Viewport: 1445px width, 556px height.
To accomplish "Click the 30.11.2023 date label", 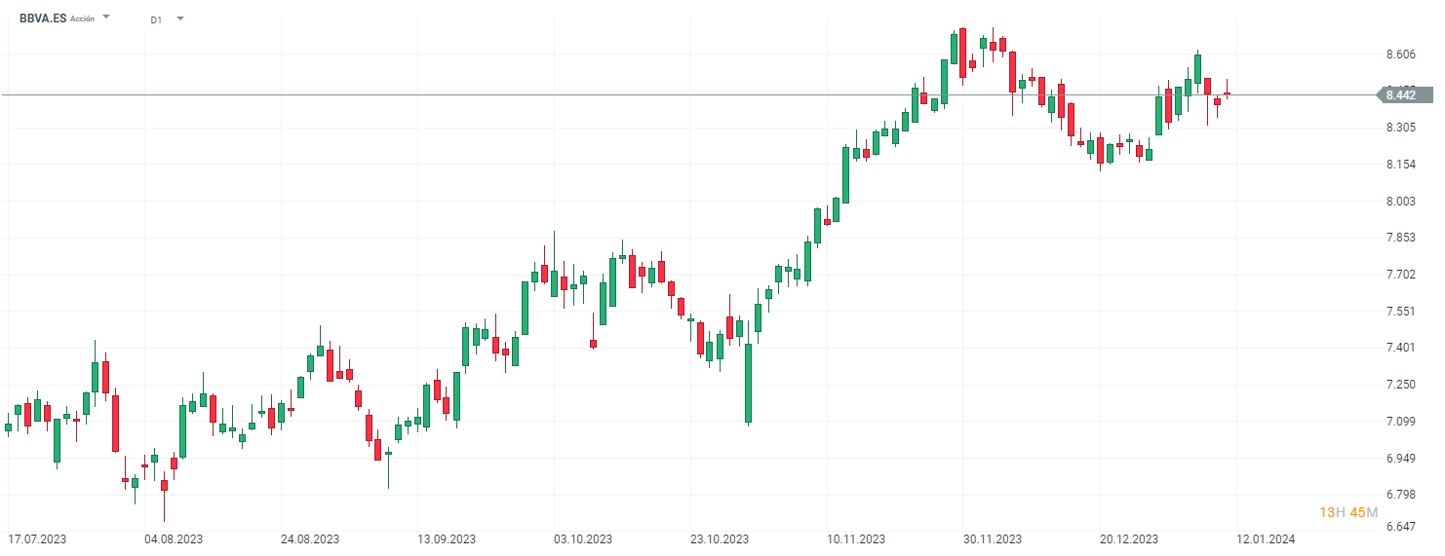I will [x=993, y=538].
